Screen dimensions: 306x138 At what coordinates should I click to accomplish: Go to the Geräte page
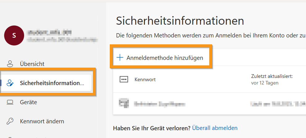[28, 102]
